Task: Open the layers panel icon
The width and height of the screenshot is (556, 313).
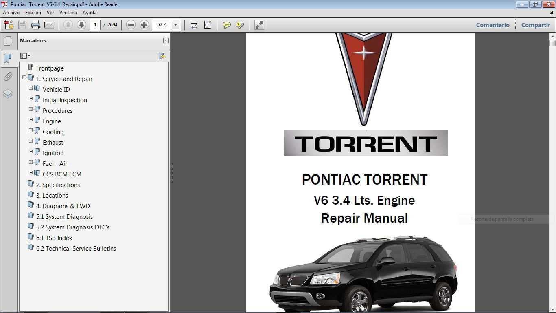Action: pyautogui.click(x=8, y=94)
